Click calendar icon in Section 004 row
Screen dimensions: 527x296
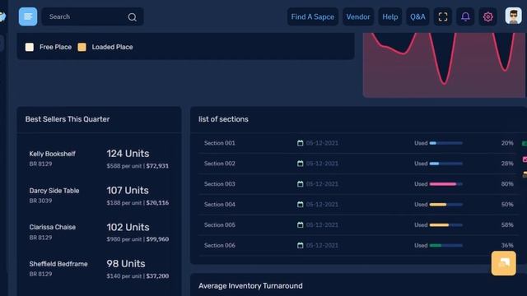[x=300, y=205]
